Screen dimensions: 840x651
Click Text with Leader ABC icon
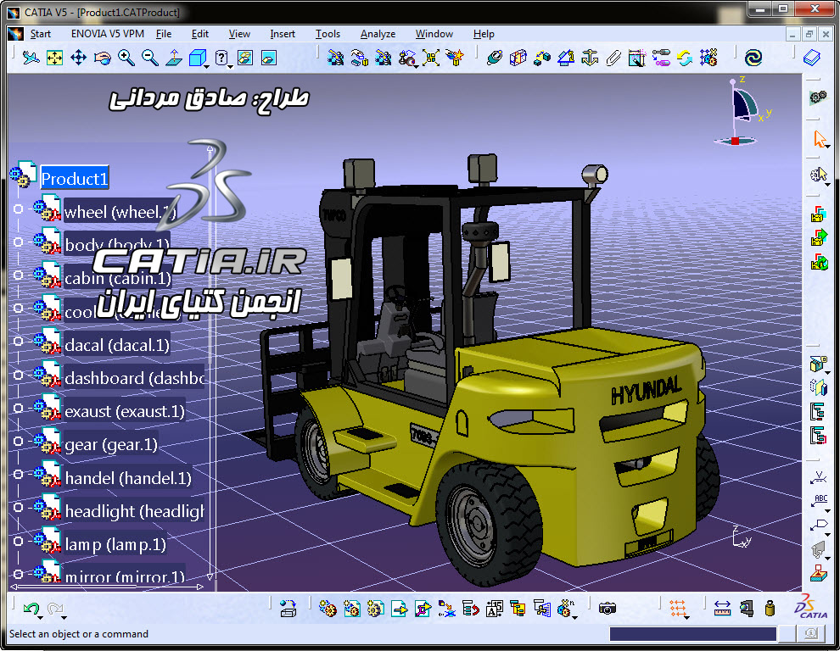click(819, 500)
